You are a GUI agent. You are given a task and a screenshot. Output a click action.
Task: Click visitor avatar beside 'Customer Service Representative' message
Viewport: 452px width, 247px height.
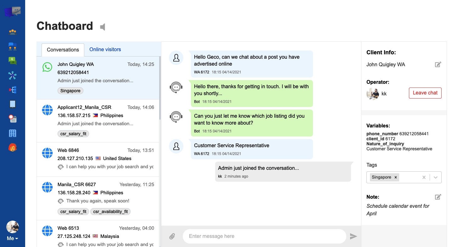coord(176,147)
